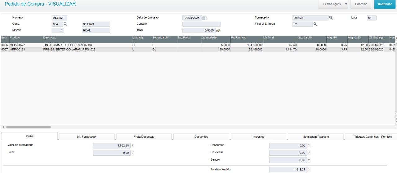Click the Quantidade column header
The width and height of the screenshot is (397, 173).
(x=215, y=37)
